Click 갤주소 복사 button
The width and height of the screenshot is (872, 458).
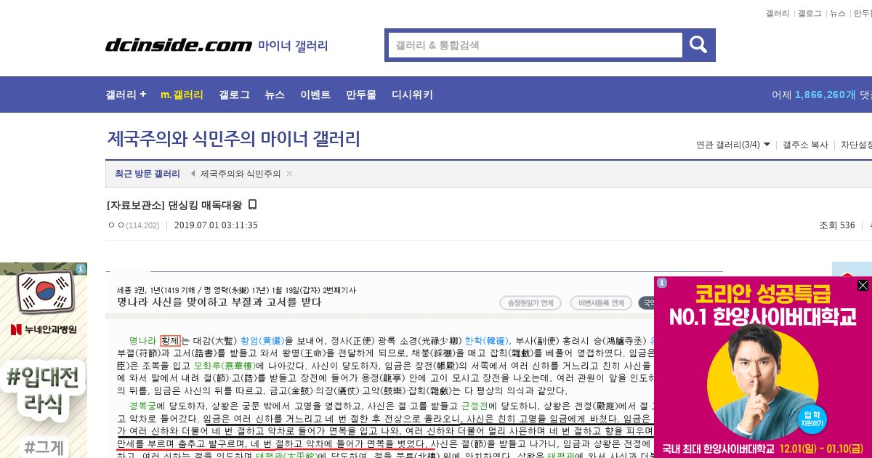pos(805,145)
